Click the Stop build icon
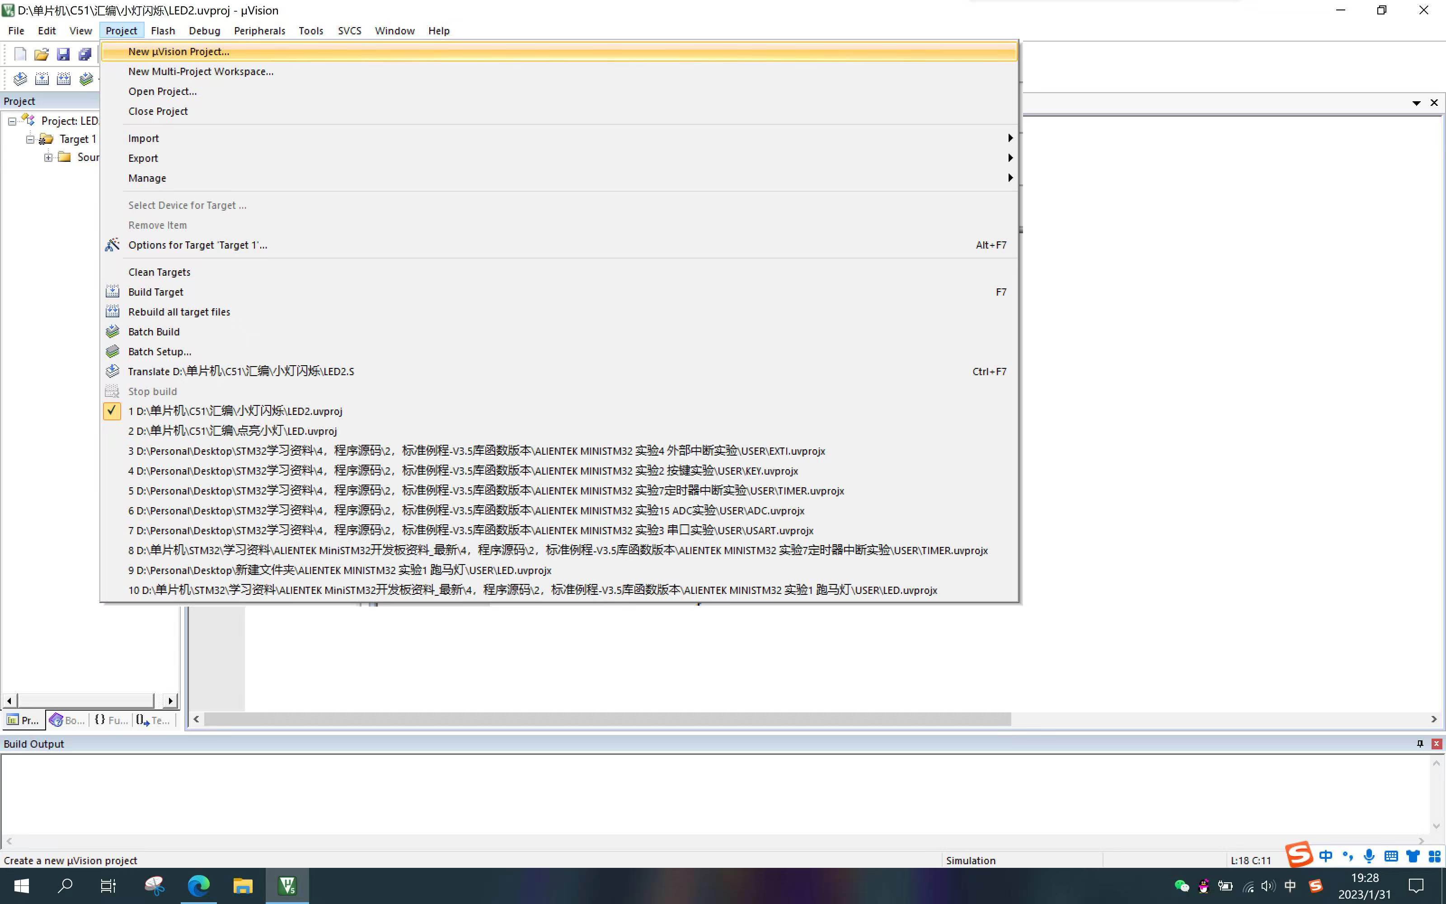1446x904 pixels. click(113, 391)
